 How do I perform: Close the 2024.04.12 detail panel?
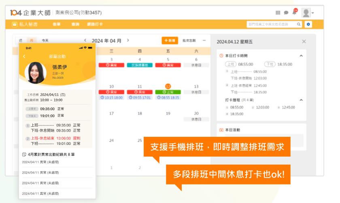pos(304,42)
